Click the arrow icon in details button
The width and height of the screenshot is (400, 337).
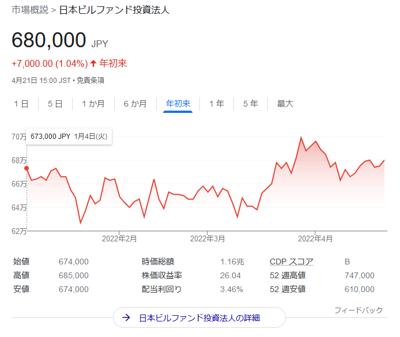pyautogui.click(x=126, y=317)
